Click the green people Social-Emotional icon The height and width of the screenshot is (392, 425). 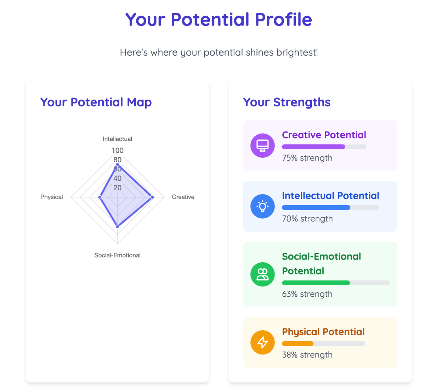pyautogui.click(x=262, y=274)
